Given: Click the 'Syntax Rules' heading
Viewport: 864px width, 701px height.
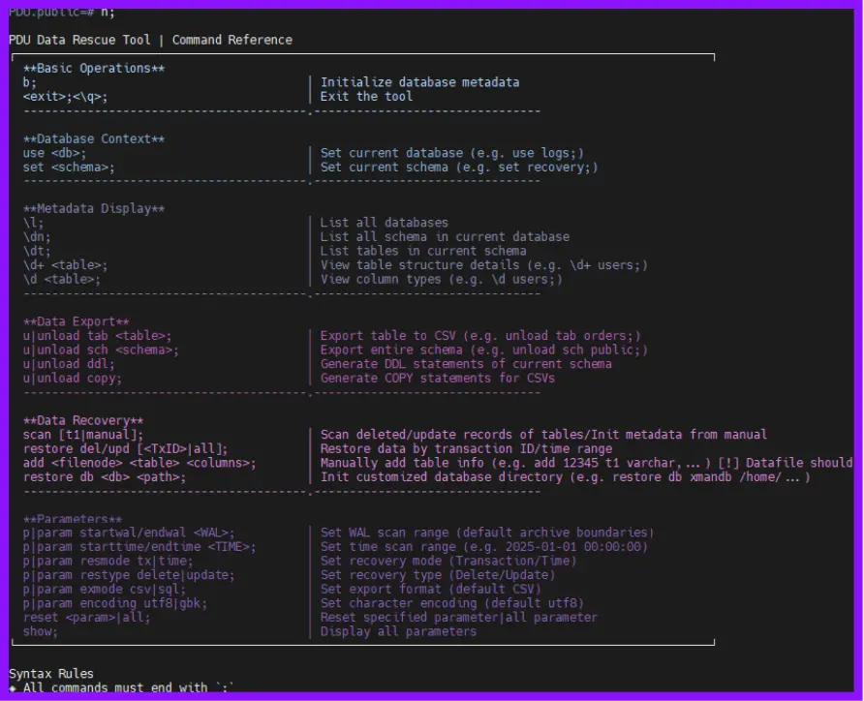Looking at the screenshot, I should (x=51, y=674).
